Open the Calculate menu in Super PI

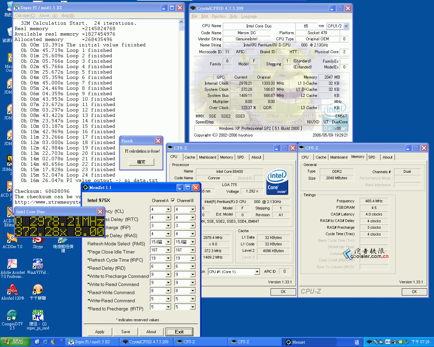[x=25, y=16]
